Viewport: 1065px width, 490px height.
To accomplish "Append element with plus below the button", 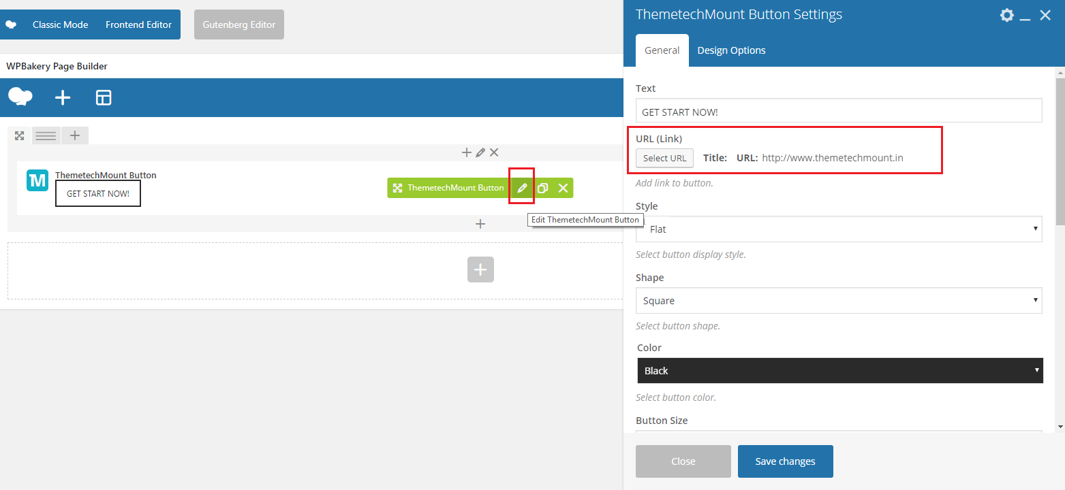I will coord(480,224).
